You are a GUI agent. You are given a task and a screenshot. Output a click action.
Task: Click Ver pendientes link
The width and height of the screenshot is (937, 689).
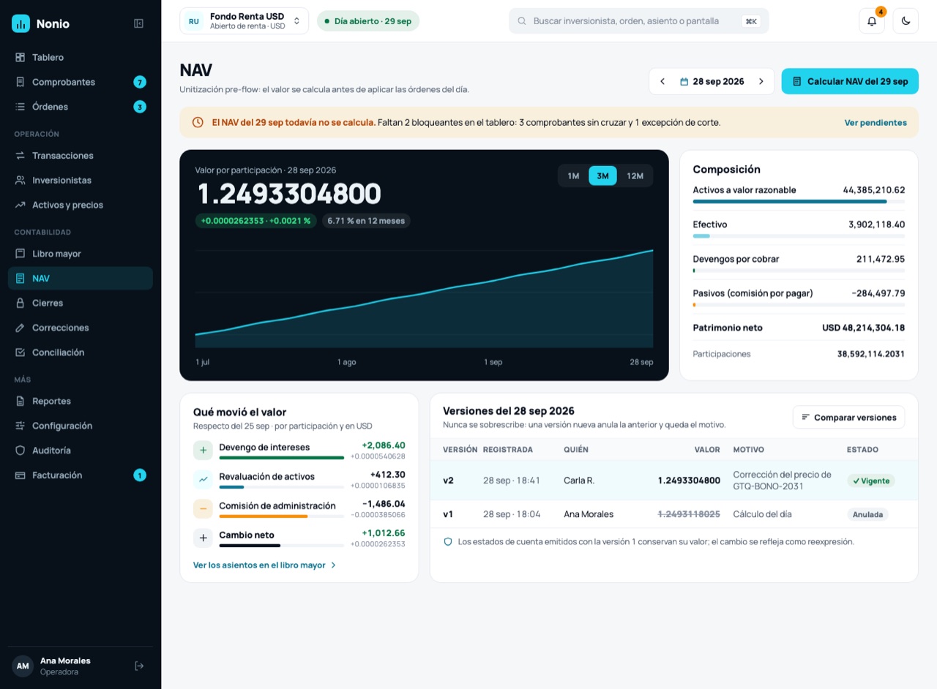click(876, 123)
